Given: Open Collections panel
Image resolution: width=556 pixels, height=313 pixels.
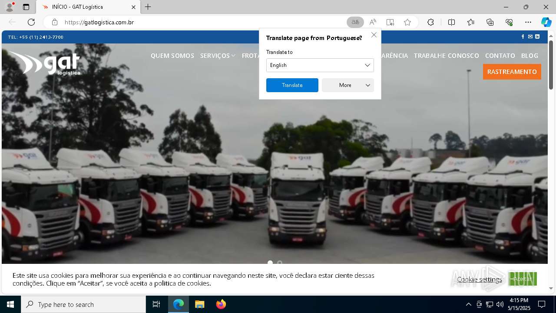Looking at the screenshot, I should [x=490, y=22].
